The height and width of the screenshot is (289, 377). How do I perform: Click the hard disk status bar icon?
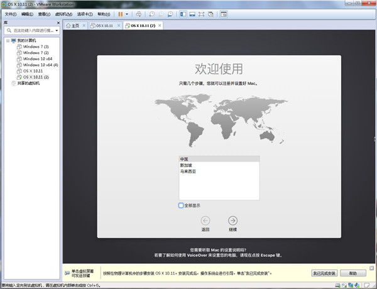pyautogui.click(x=338, y=285)
